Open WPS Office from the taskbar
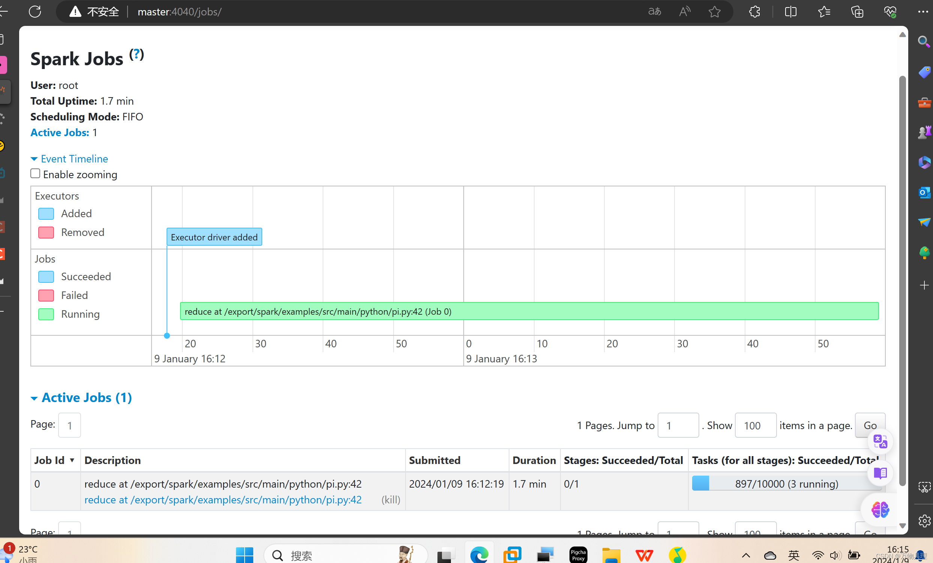The height and width of the screenshot is (563, 933). 644,555
